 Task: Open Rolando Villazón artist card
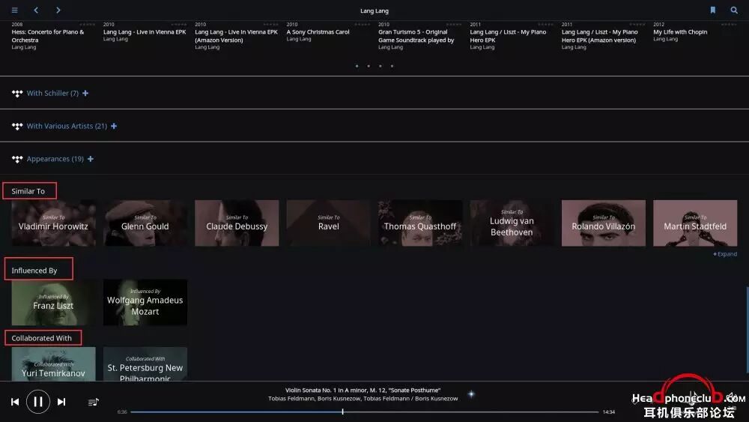(x=604, y=223)
